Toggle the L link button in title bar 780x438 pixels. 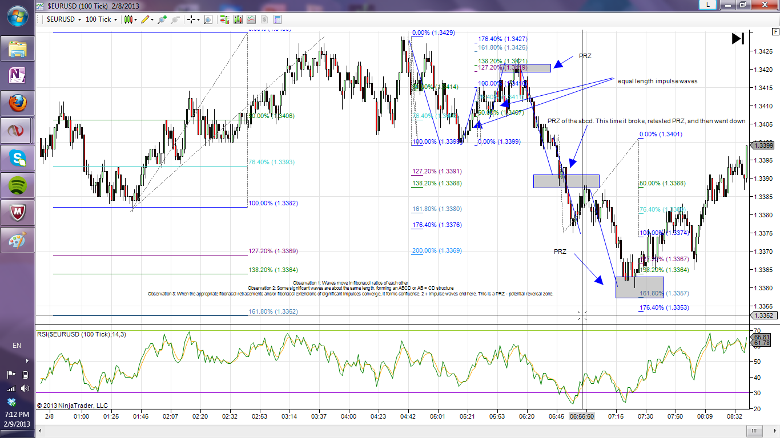(x=708, y=5)
